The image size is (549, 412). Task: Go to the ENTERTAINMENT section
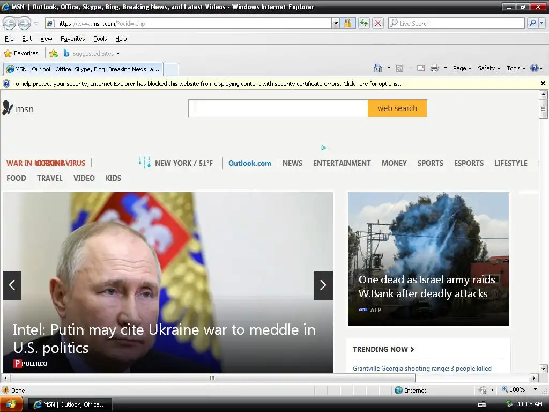click(x=342, y=163)
